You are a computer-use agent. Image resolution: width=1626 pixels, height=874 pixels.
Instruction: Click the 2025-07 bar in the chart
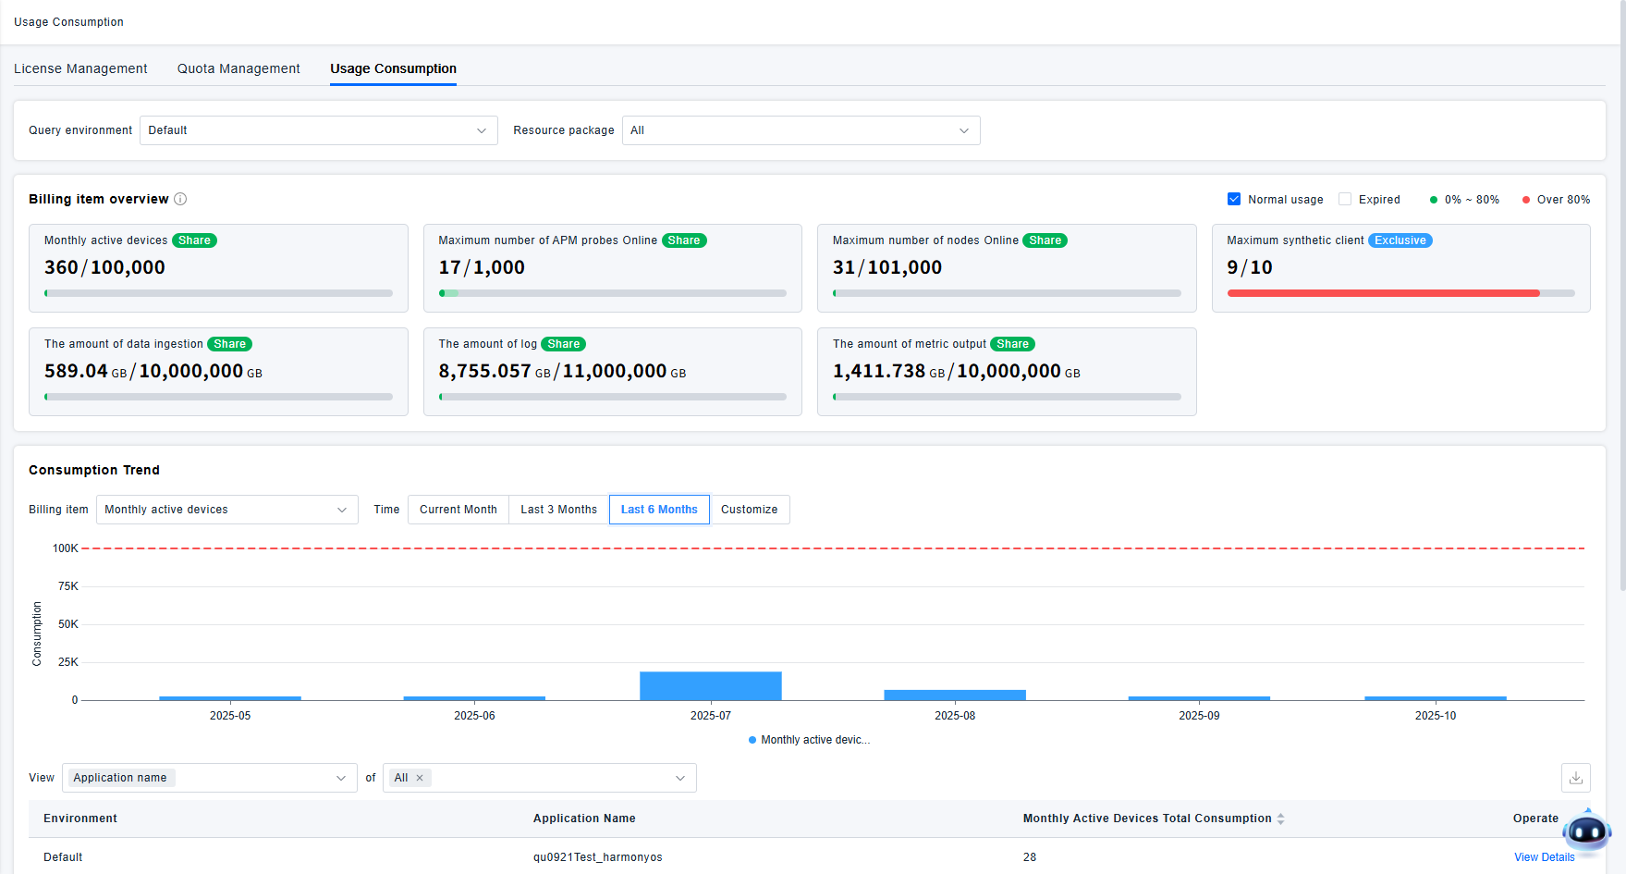(x=710, y=686)
